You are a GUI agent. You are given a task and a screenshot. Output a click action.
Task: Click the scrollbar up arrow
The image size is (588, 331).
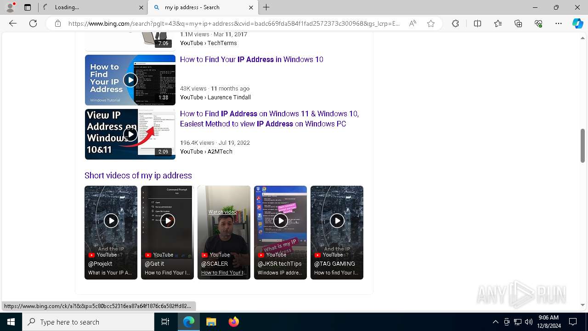[582, 37]
